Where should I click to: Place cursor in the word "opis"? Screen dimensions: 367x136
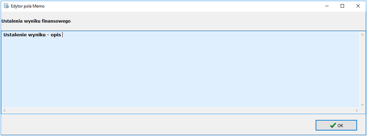(x=56, y=35)
